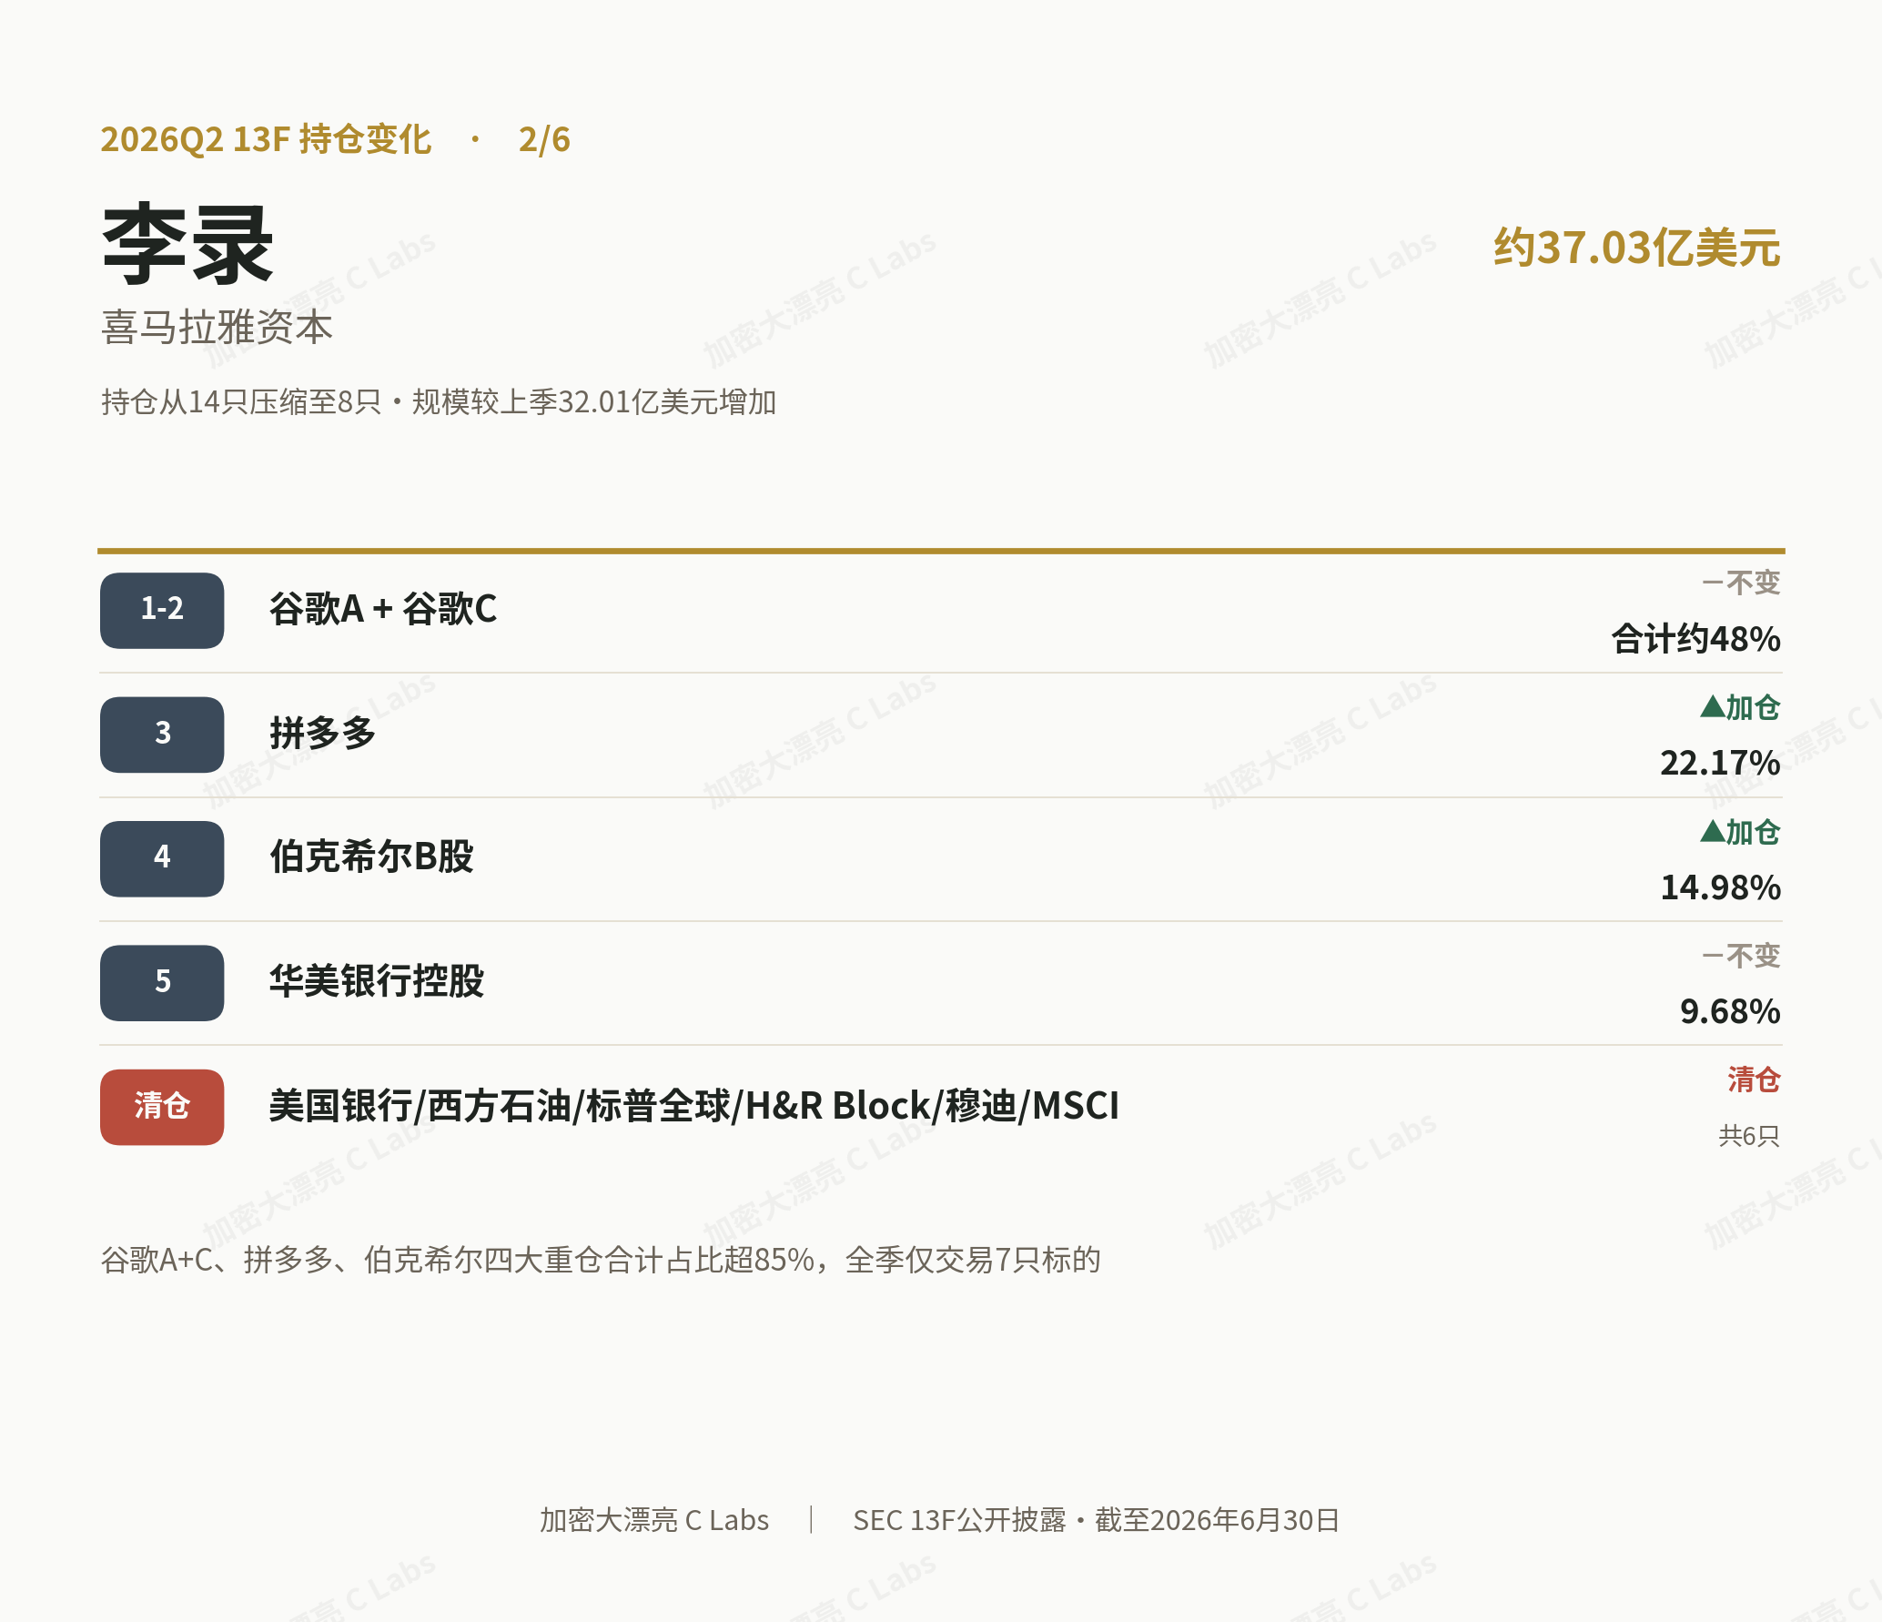Click "不变" status in the 华美银行控股 row
Image resolution: width=1882 pixels, height=1622 pixels.
pos(1741,956)
